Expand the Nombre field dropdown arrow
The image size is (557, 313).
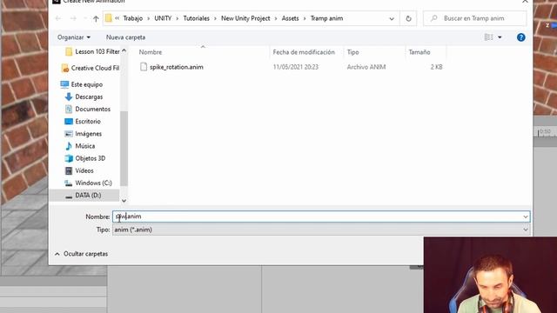526,216
